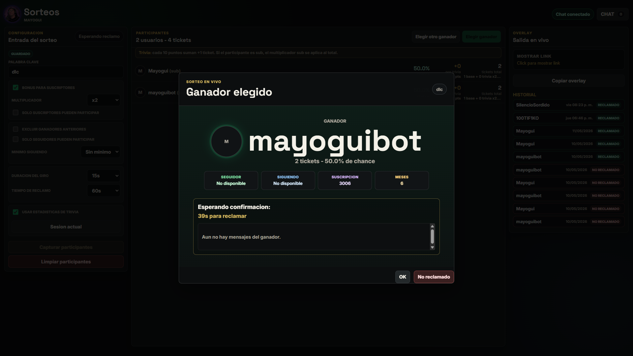Screen dimensions: 633x356
Task: Click Capturar participantes button
Action: tap(66, 247)
